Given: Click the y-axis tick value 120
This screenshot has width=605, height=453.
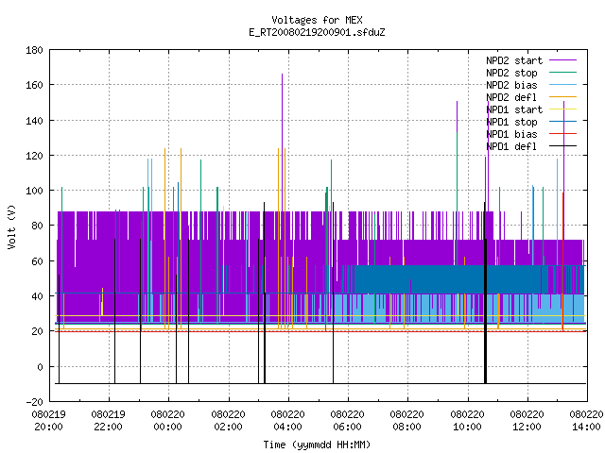Looking at the screenshot, I should pos(34,156).
